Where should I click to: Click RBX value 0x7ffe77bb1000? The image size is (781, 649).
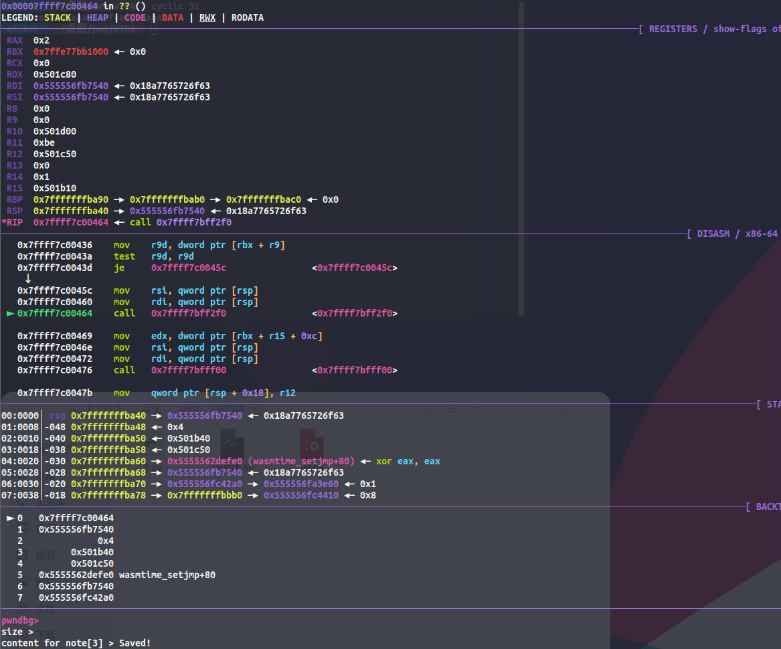(x=71, y=52)
